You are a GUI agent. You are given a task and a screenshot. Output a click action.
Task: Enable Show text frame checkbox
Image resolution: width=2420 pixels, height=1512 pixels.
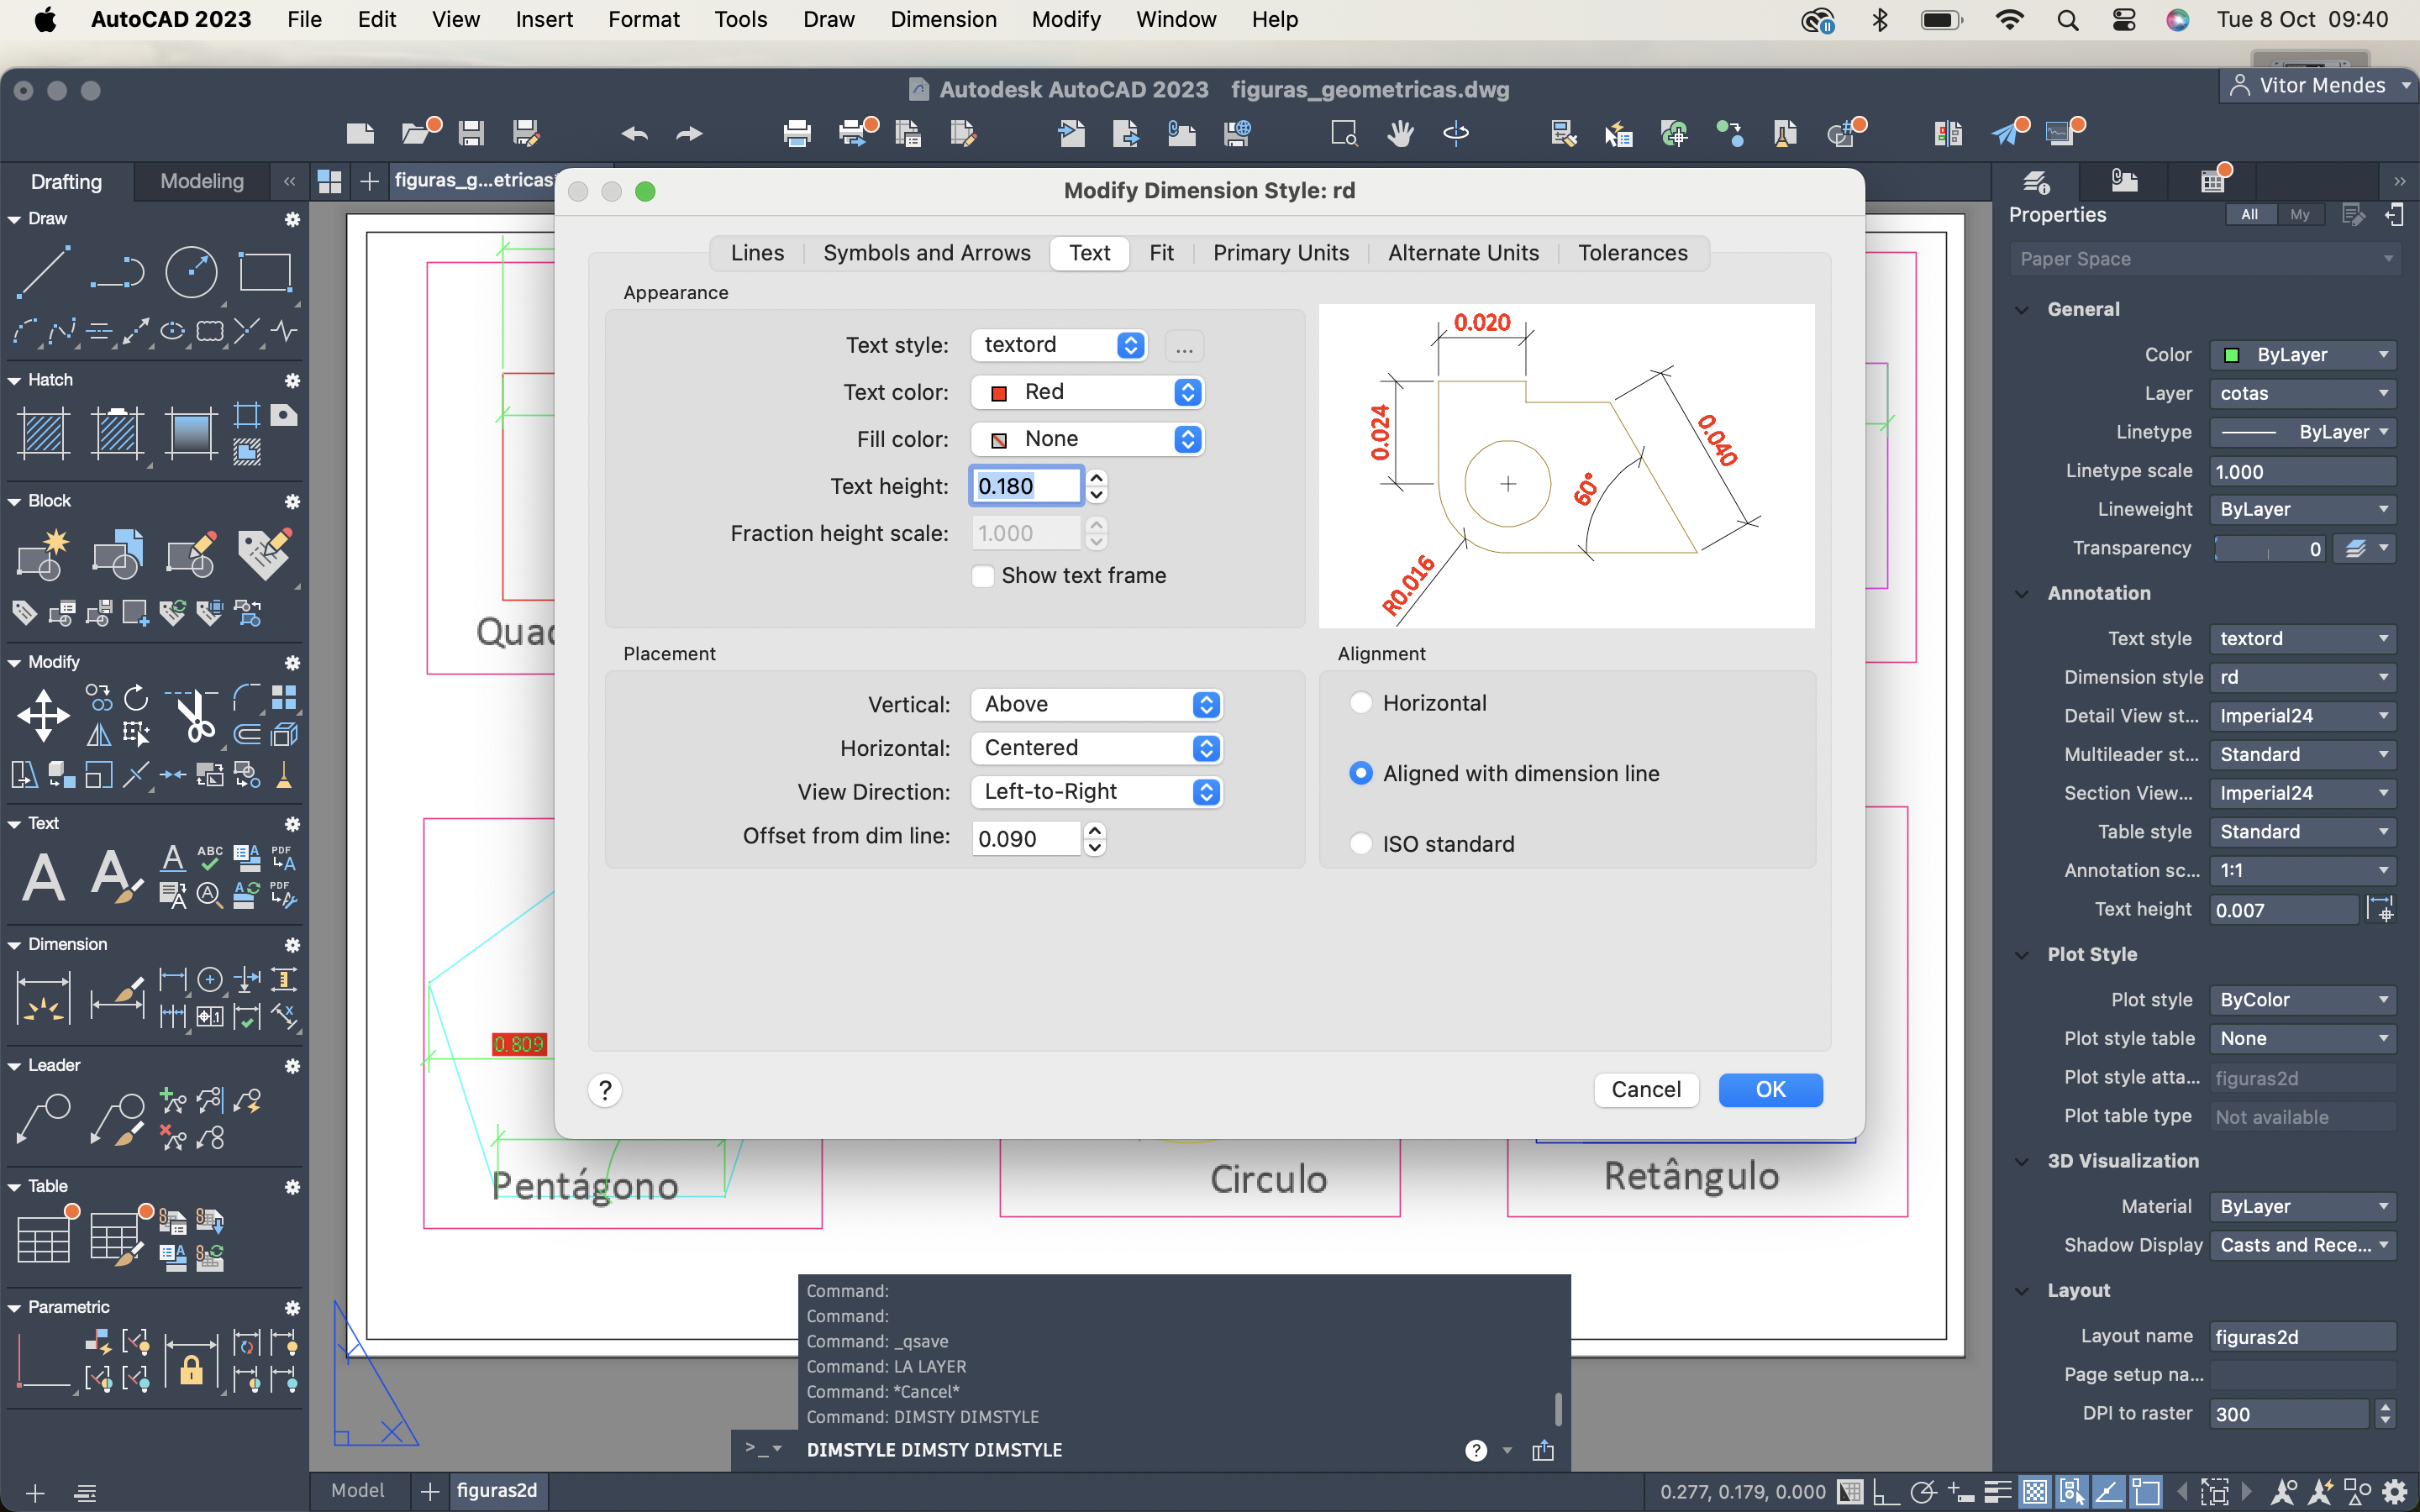coord(983,576)
